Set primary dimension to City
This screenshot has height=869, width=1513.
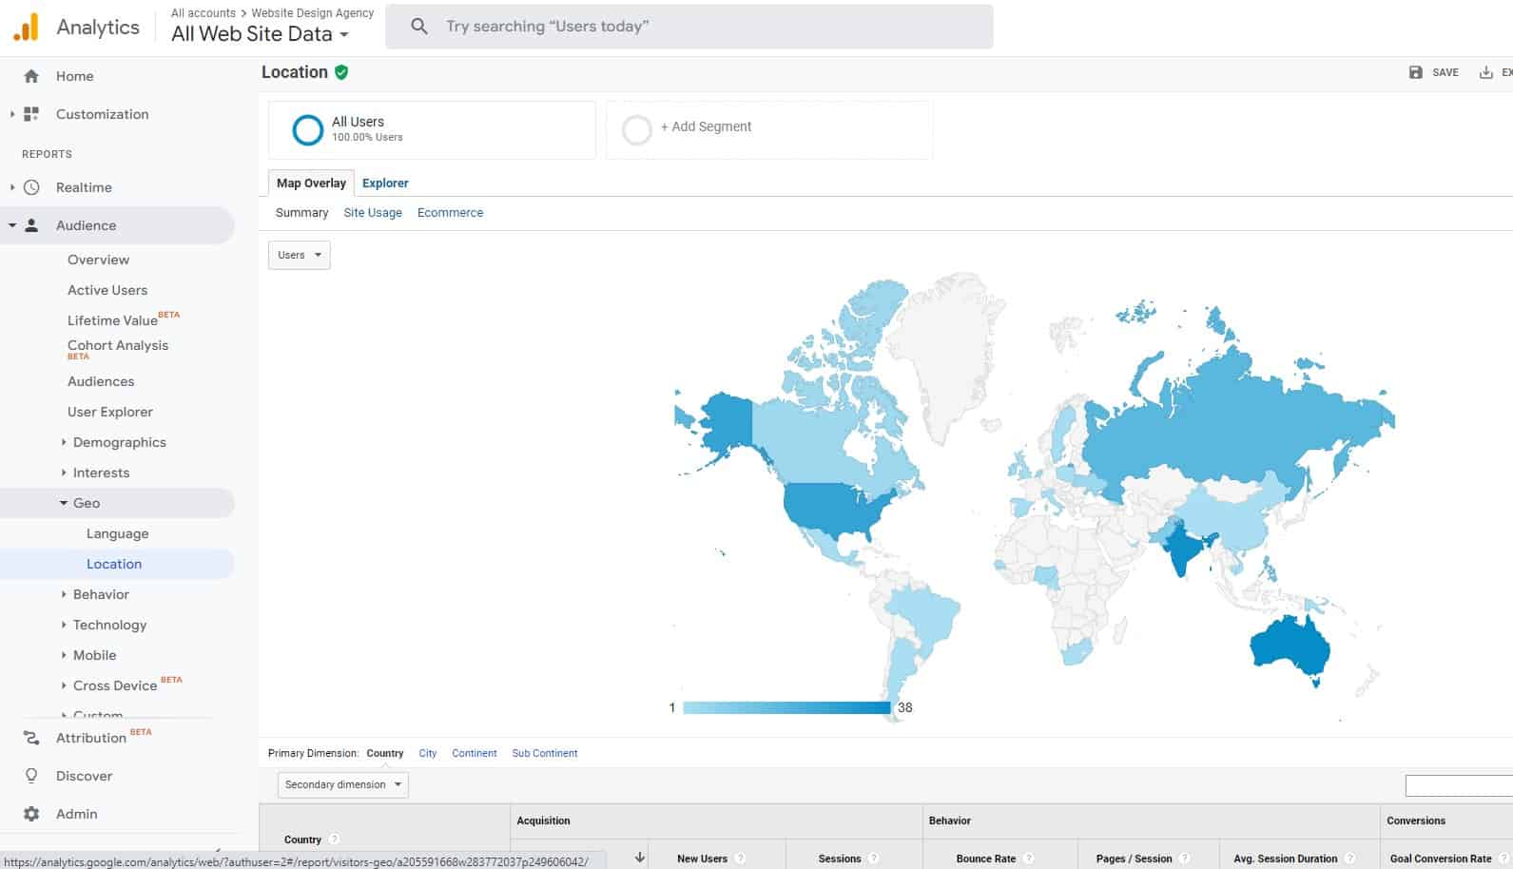click(428, 753)
